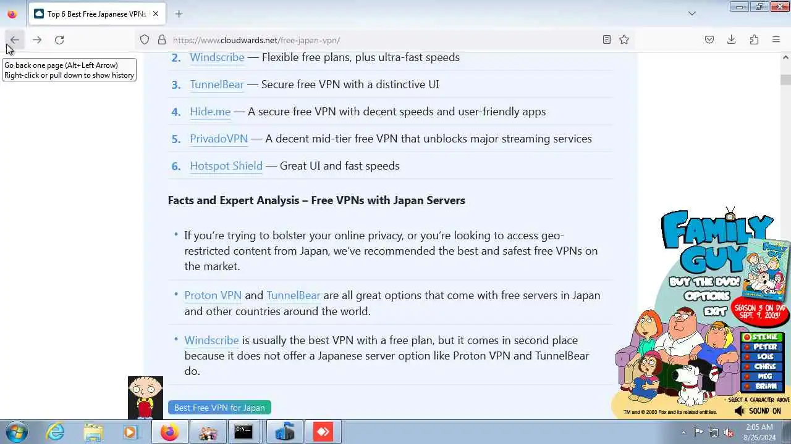The image size is (791, 444).
Task: Select the Peter character option
Action: point(763,347)
